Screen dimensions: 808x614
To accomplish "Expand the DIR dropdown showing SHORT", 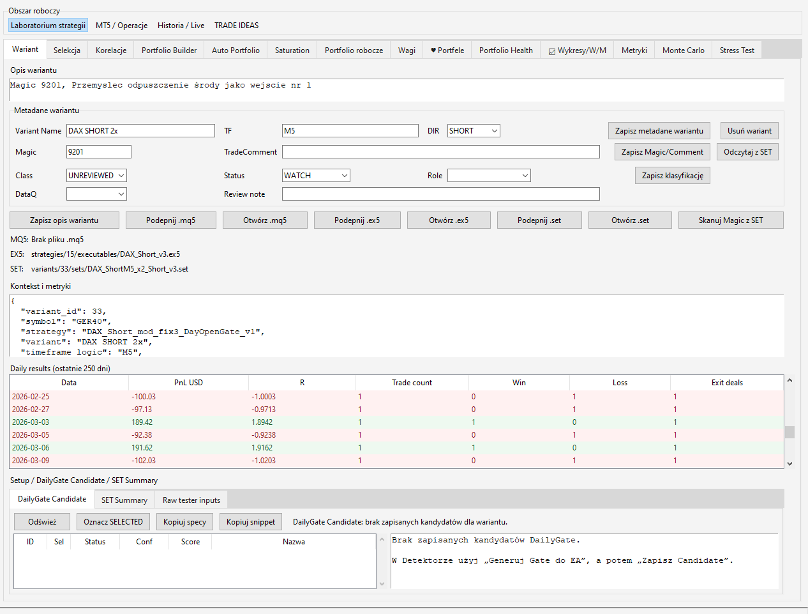I will coord(474,131).
